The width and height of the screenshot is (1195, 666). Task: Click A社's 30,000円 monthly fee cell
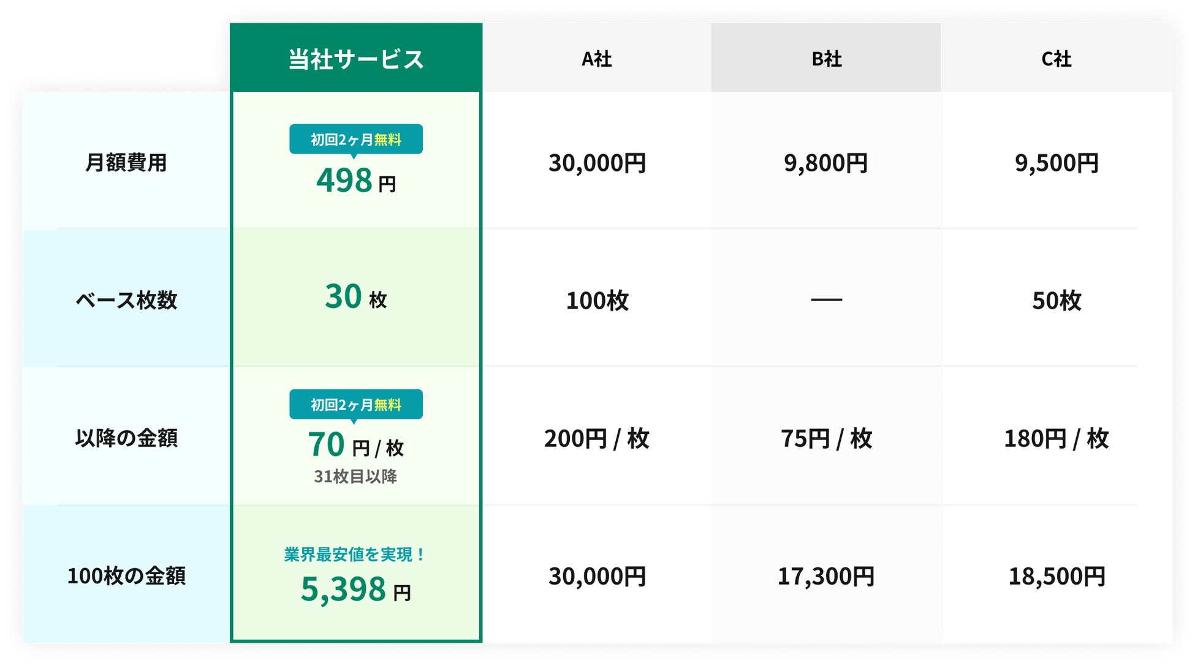[597, 163]
